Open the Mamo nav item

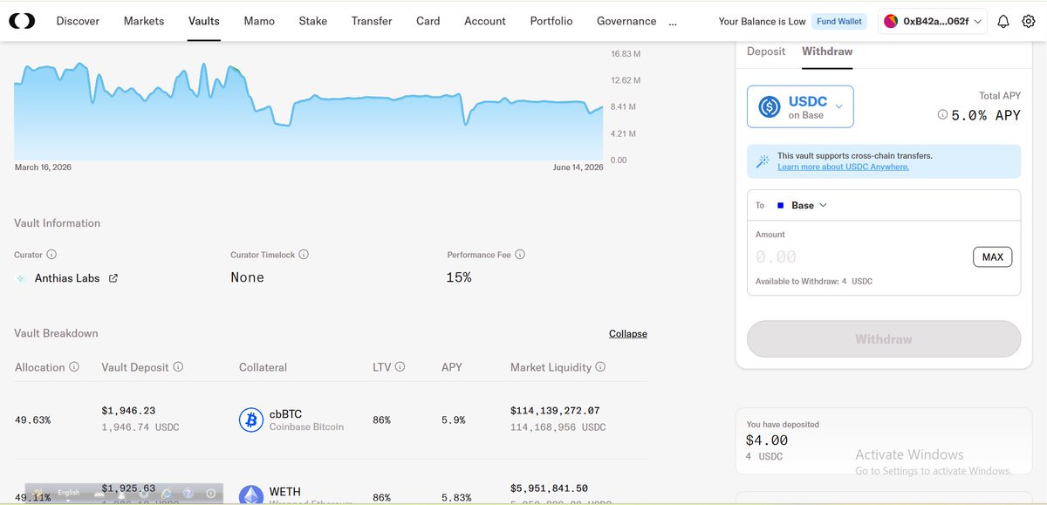[259, 21]
